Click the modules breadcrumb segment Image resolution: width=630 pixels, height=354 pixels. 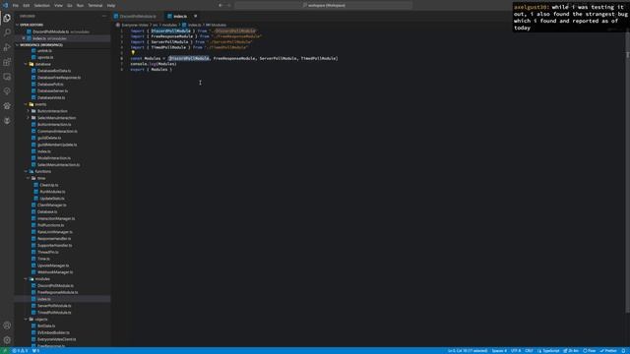pyautogui.click(x=169, y=25)
